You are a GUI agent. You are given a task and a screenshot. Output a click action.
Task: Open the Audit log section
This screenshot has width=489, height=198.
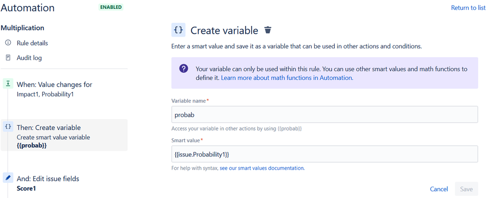tap(29, 58)
